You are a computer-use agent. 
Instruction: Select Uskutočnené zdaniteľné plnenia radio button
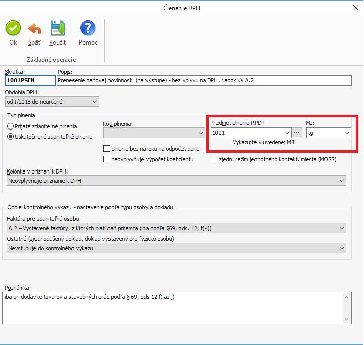pyautogui.click(x=10, y=137)
